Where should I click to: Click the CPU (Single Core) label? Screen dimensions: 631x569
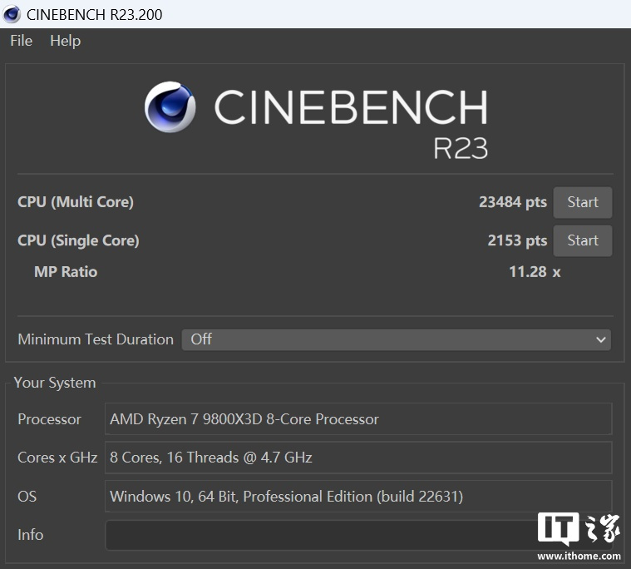tap(78, 240)
